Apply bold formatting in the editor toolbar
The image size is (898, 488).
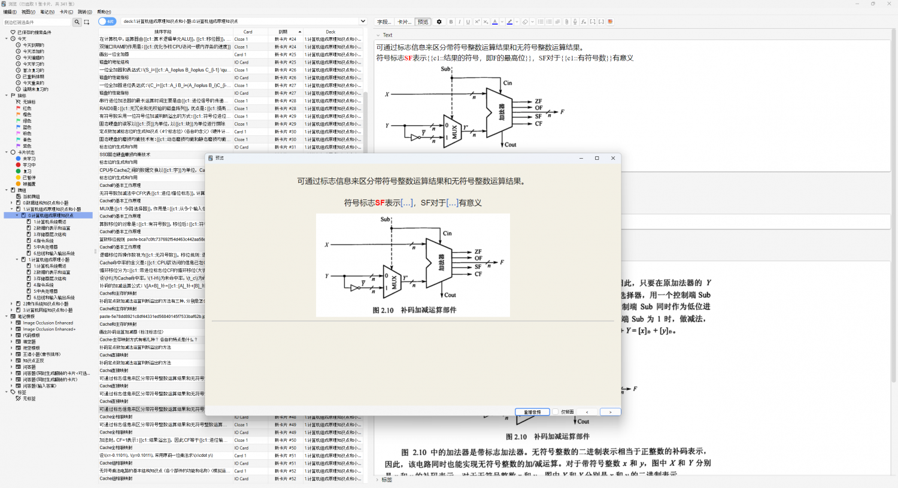click(451, 22)
